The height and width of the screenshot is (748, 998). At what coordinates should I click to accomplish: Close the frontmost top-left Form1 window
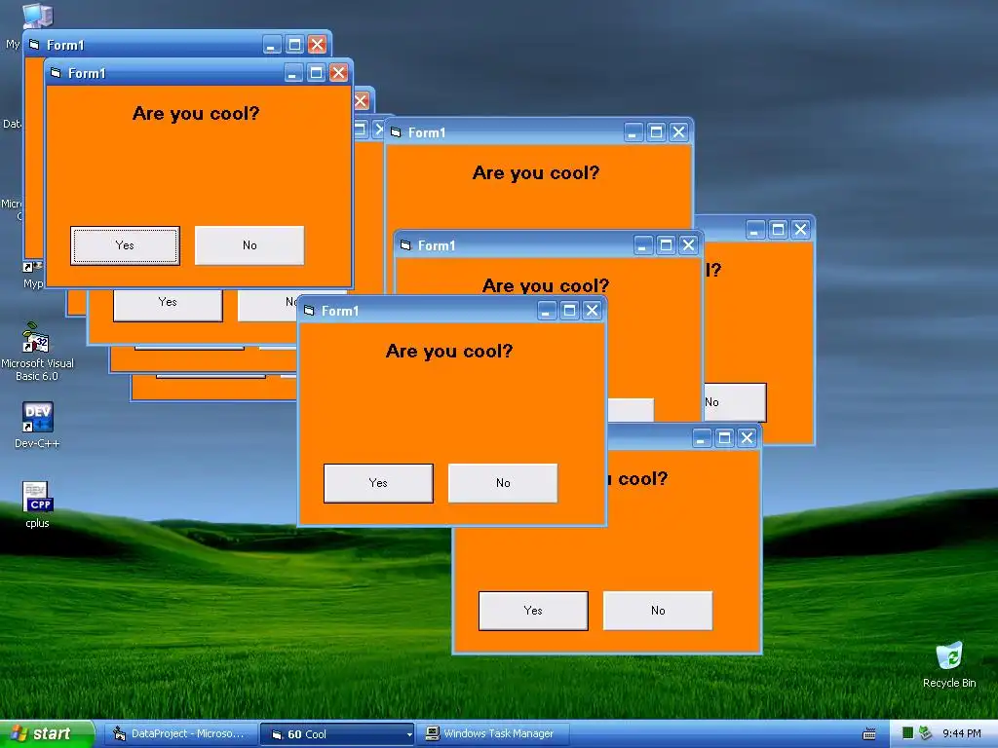[x=338, y=73]
